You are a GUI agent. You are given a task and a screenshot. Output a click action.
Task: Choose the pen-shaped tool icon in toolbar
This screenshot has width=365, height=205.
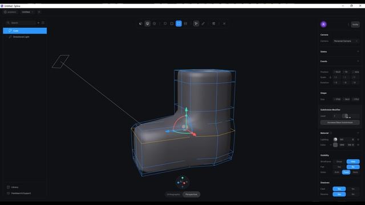[x=203, y=23]
